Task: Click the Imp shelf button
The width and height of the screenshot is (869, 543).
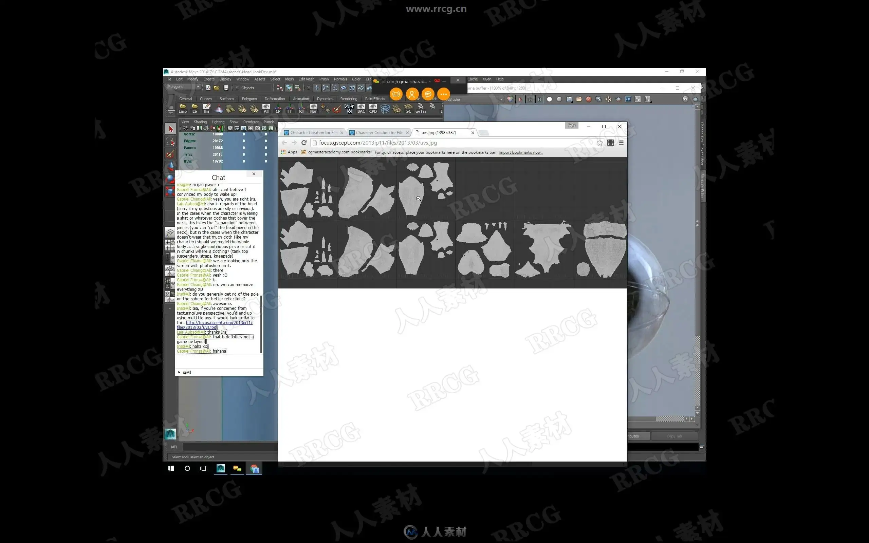Action: pos(183,109)
